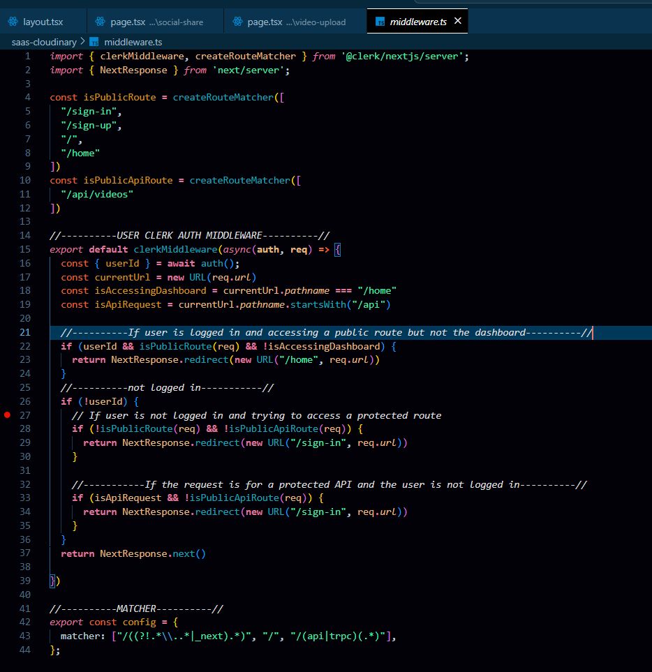Toggle off the red breakpoint on line 27
Image resolution: width=652 pixels, height=672 pixels.
[x=8, y=415]
